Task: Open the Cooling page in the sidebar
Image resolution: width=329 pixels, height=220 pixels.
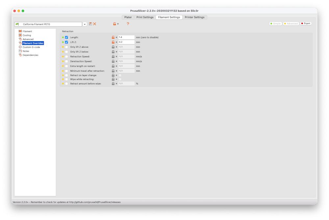Action: click(x=27, y=35)
